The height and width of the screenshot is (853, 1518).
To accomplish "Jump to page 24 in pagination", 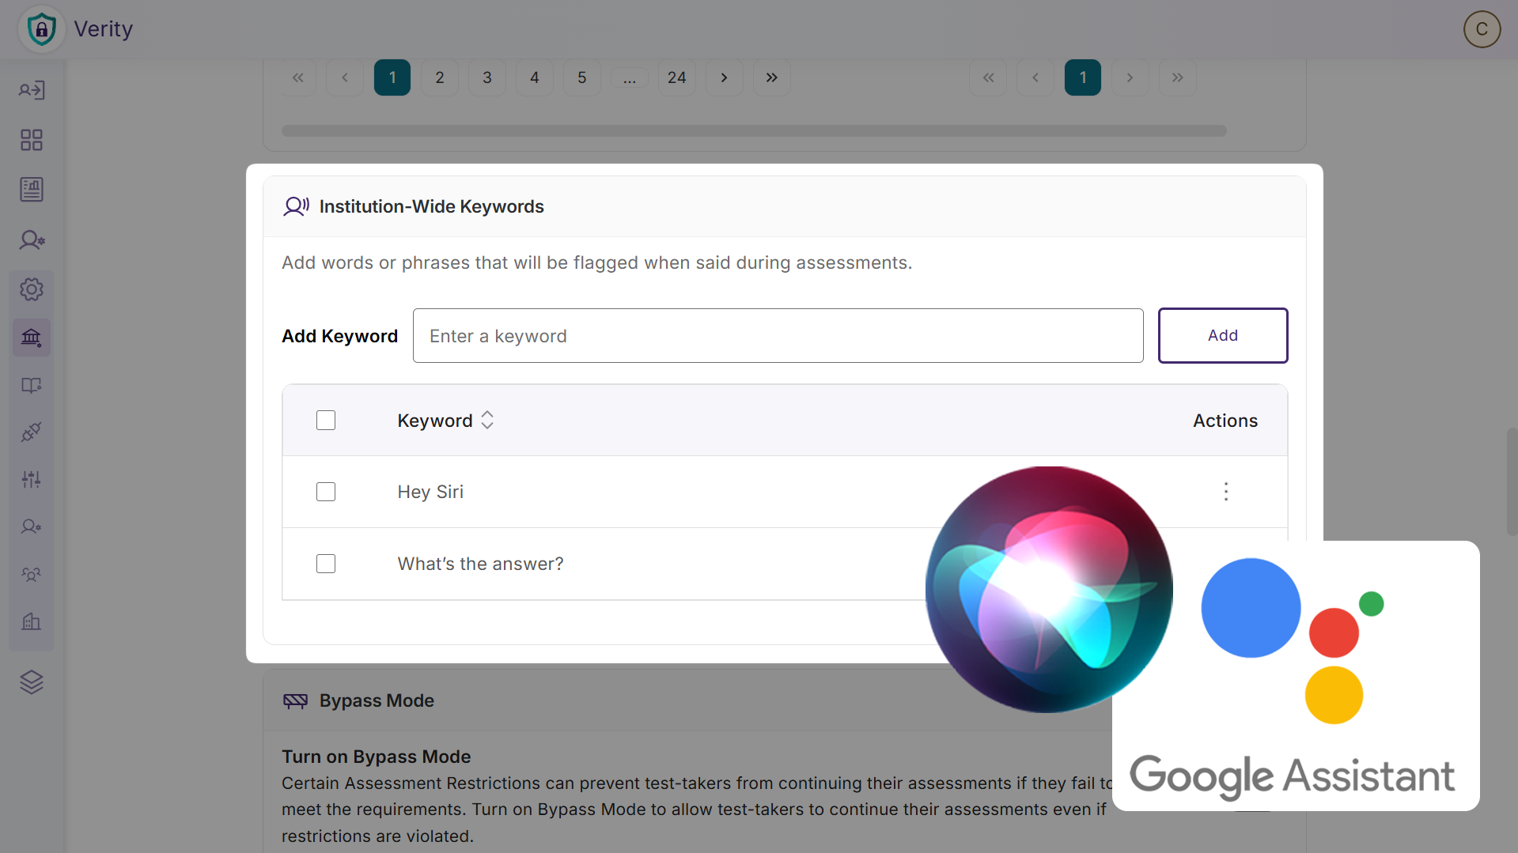I will 676,77.
